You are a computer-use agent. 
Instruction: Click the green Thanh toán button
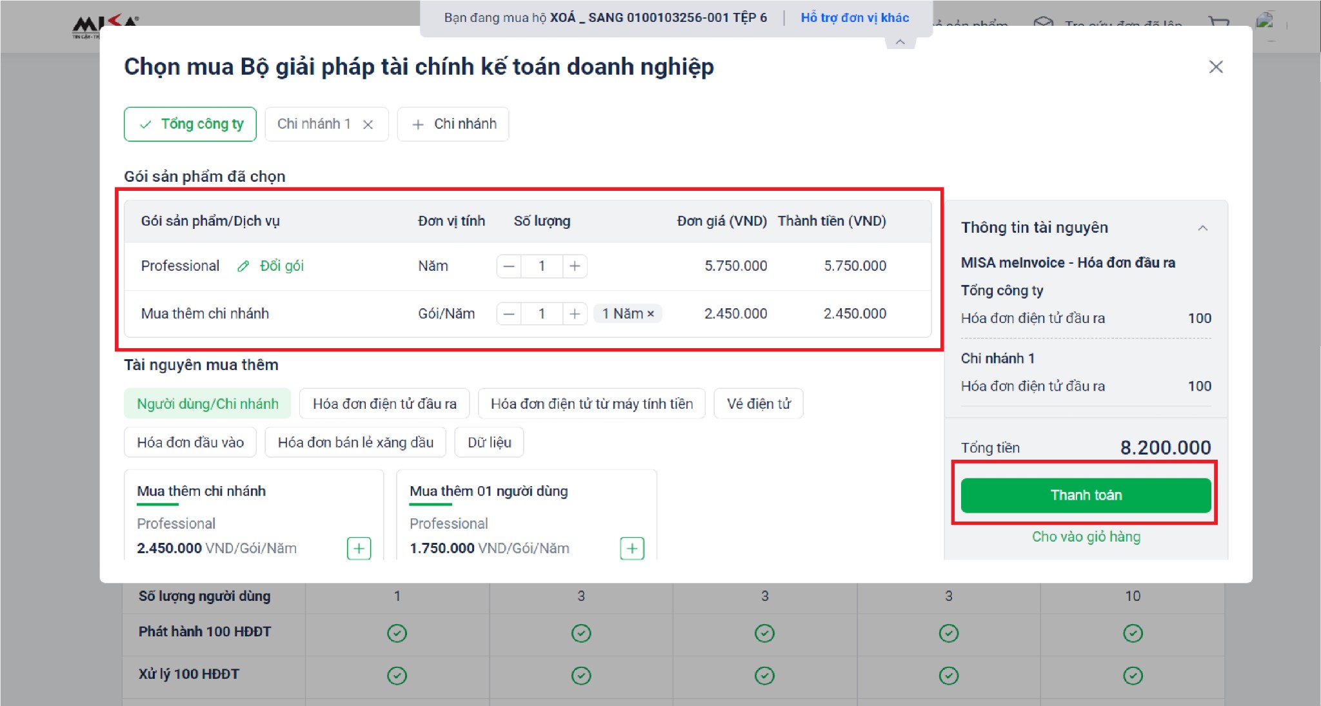coord(1086,495)
